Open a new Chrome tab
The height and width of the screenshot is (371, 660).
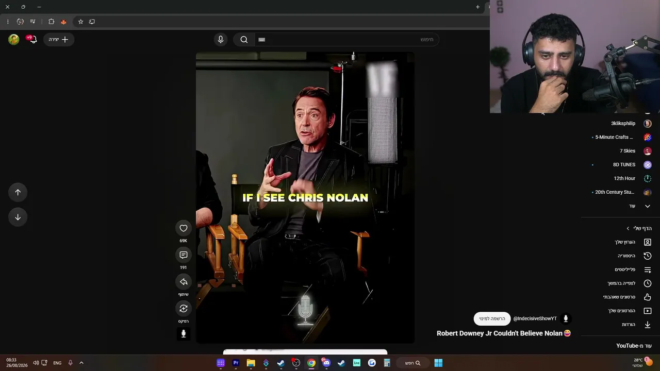(x=477, y=7)
